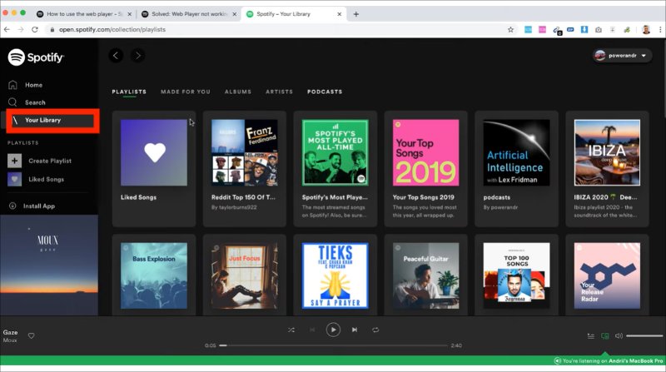Viewport: 666px width, 372px height.
Task: Click the camera extension icon
Action: click(x=598, y=29)
